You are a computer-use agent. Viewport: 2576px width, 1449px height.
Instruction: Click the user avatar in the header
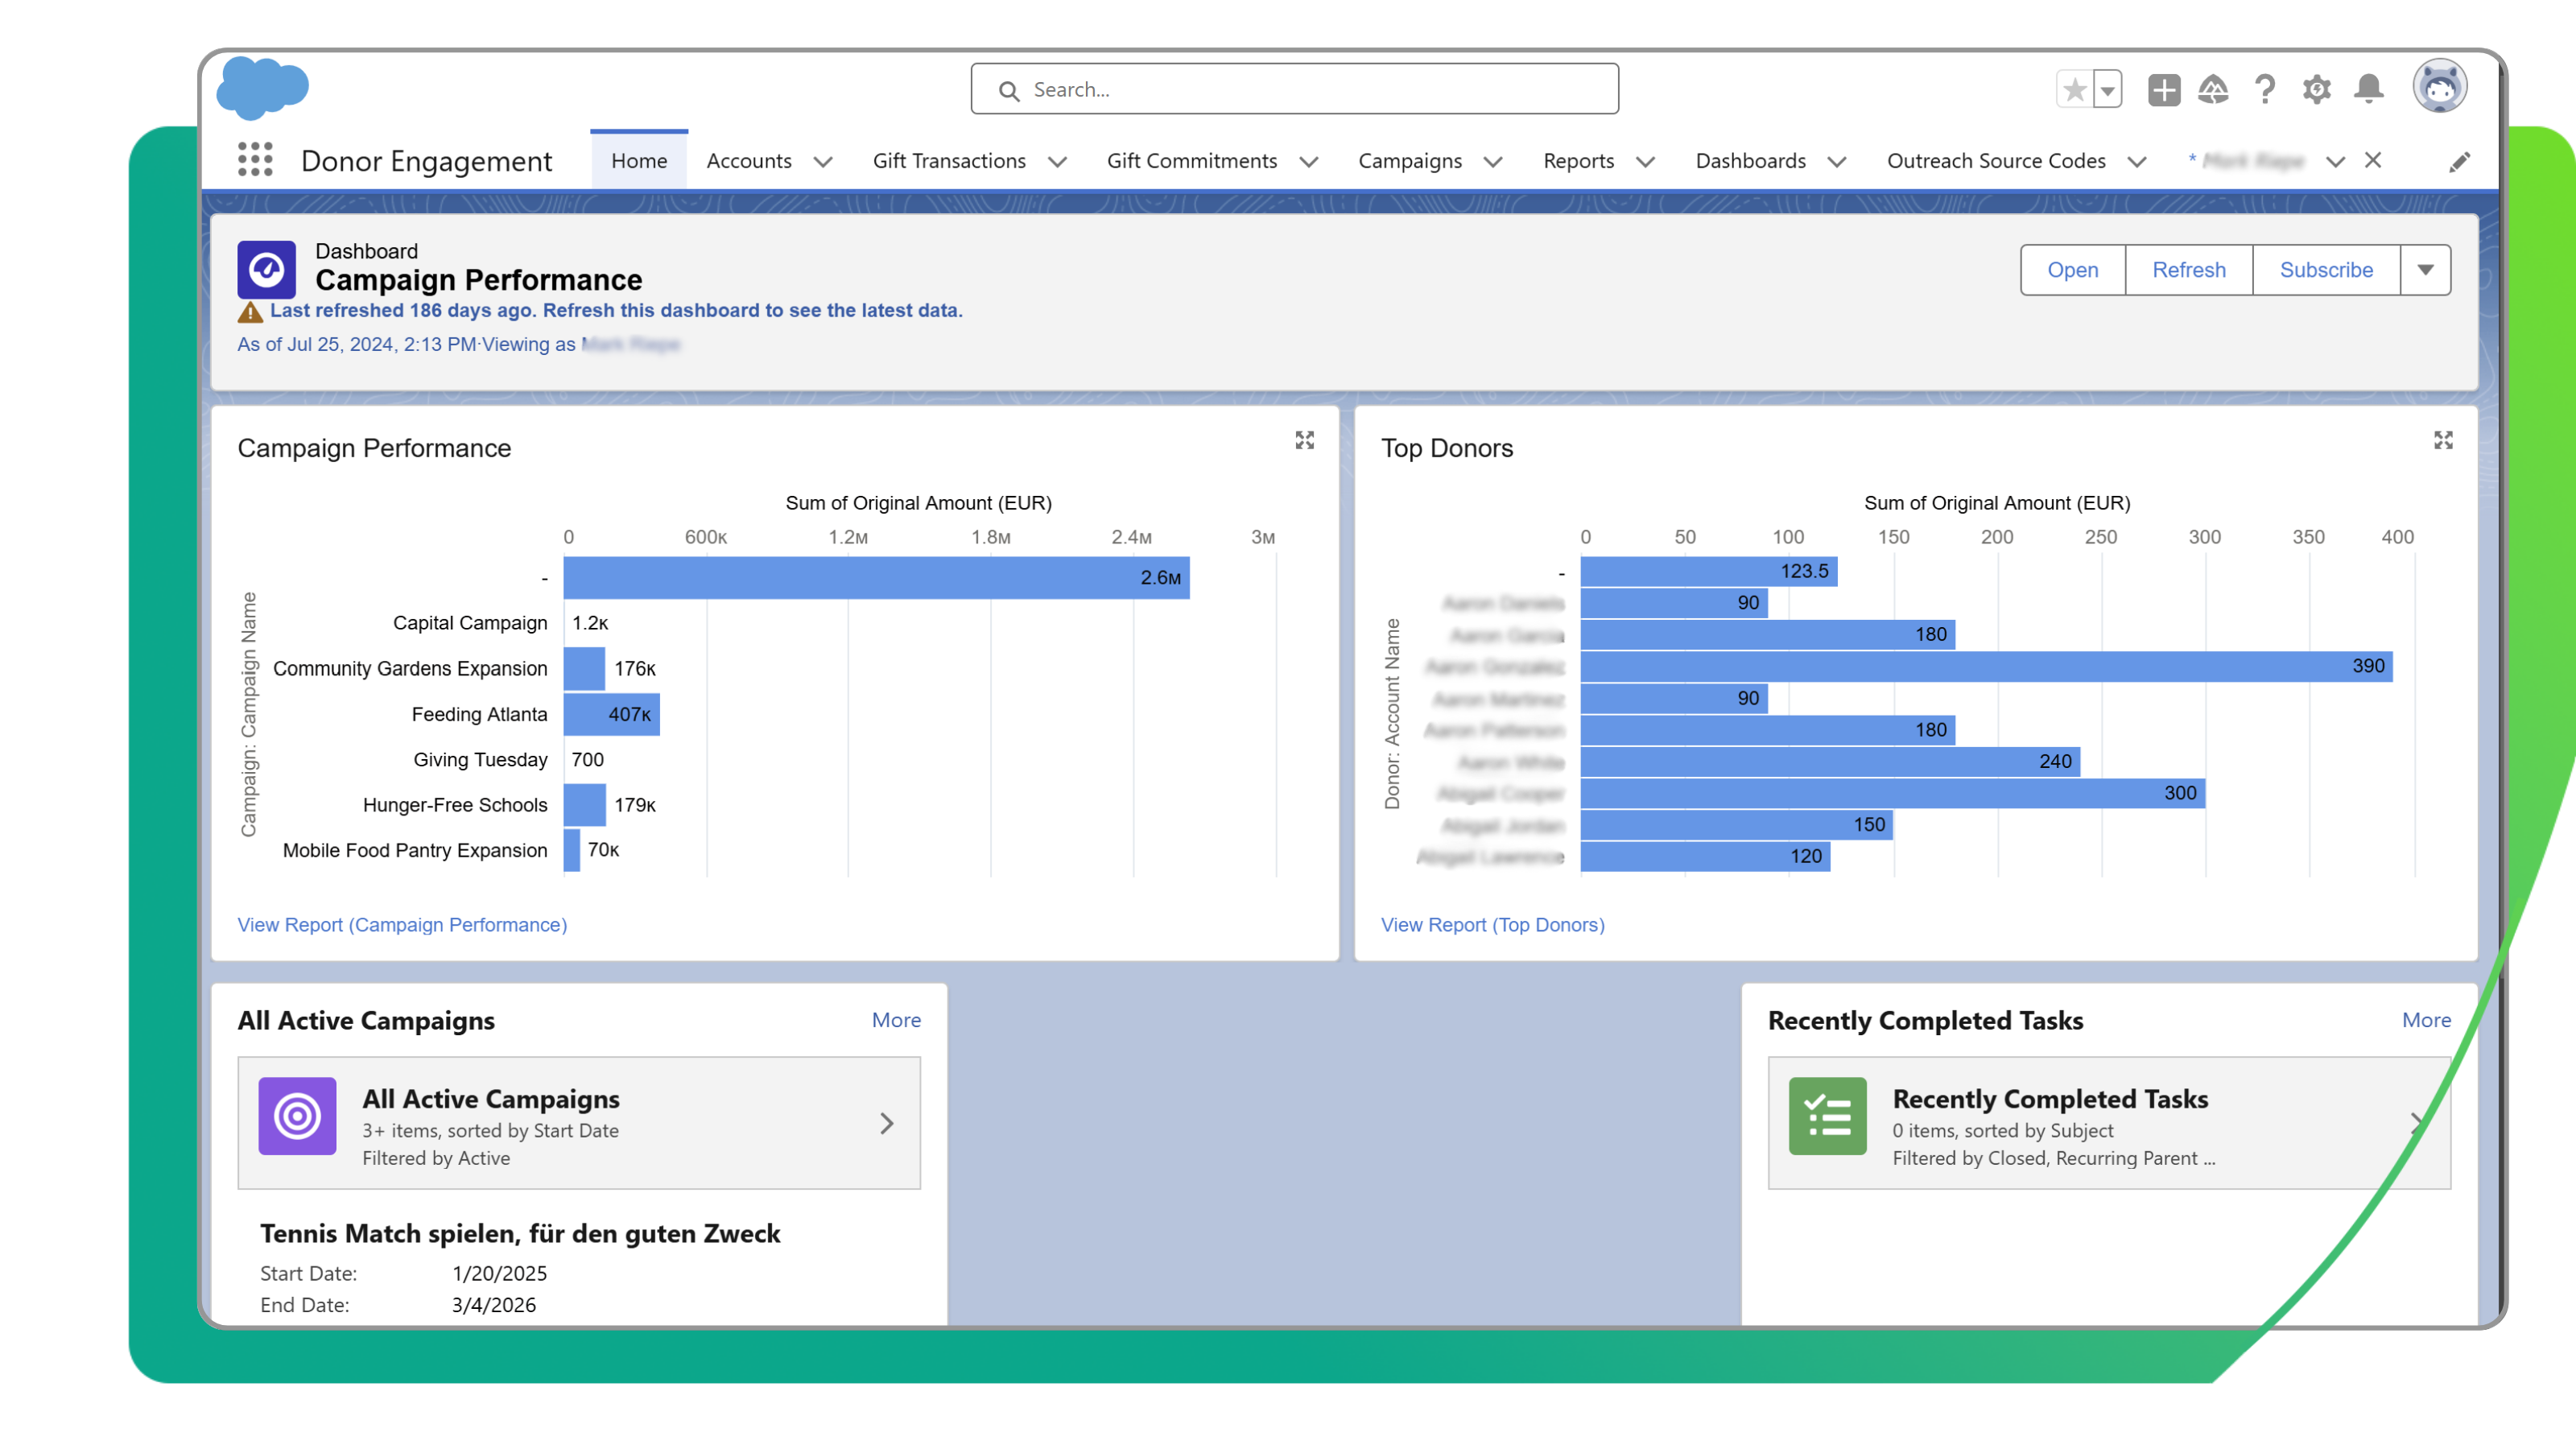coord(2440,87)
